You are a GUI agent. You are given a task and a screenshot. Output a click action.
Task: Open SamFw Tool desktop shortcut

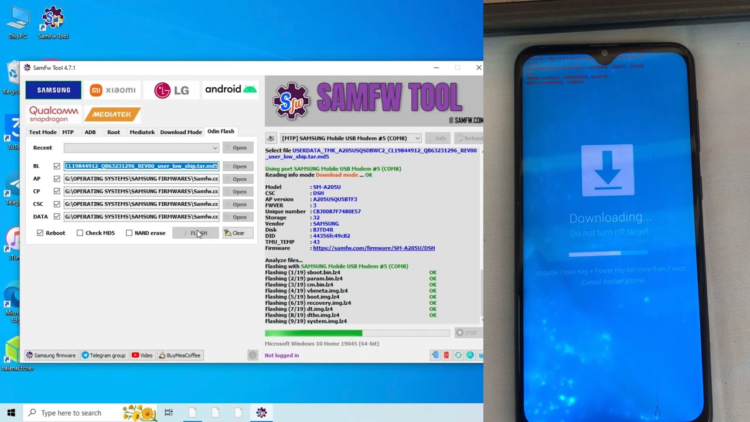coord(53,23)
